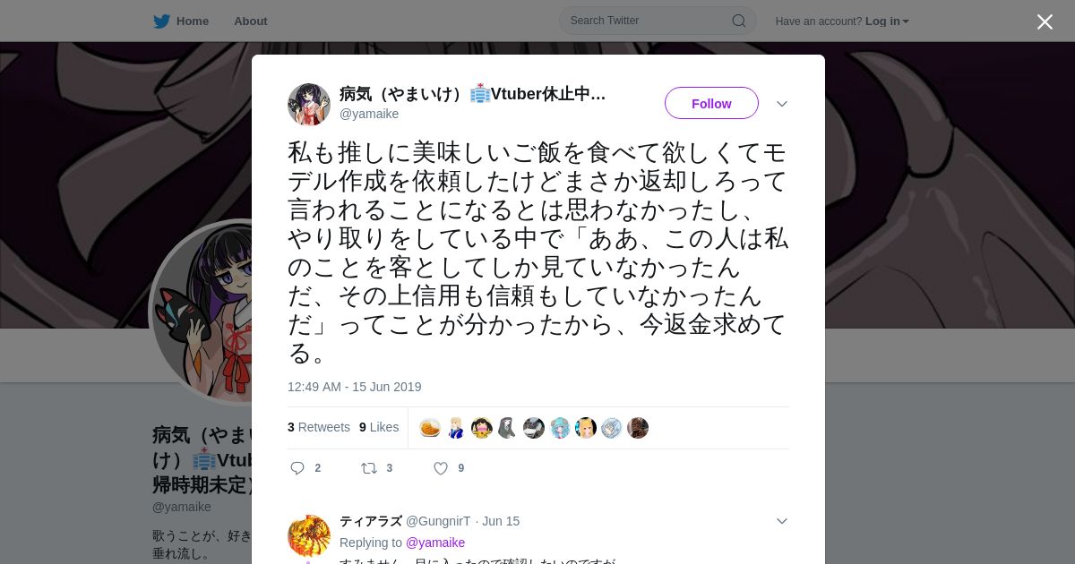The image size is (1075, 564).
Task: Go to the About menu item
Action: click(250, 21)
